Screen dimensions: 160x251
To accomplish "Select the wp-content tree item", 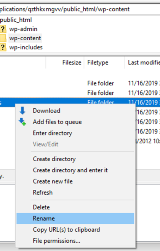I will coord(25,38).
